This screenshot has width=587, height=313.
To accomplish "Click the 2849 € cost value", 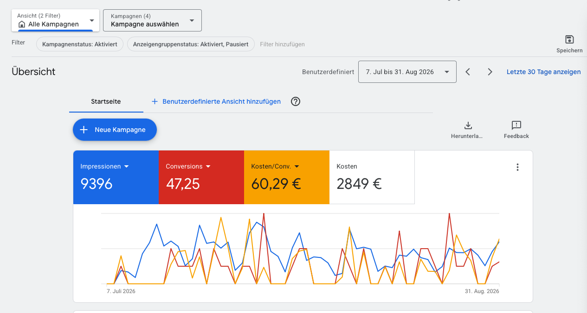I will pos(359,184).
